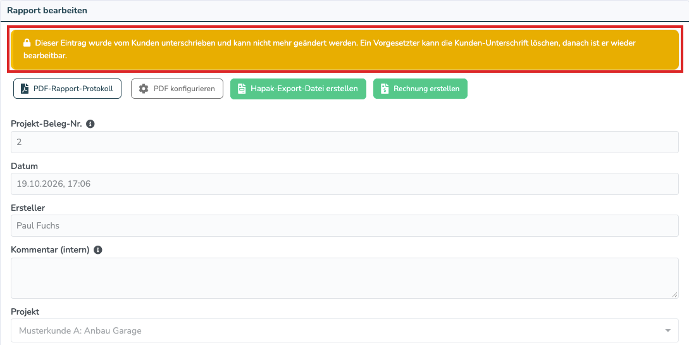
Task: Open the Projekt dropdown Musterkunde A: Anbau Garage
Action: tap(344, 330)
